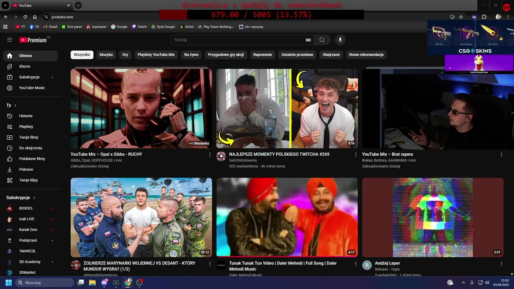Open the Kanał Zero subscription channel
The width and height of the screenshot is (514, 289).
[x=31, y=230]
